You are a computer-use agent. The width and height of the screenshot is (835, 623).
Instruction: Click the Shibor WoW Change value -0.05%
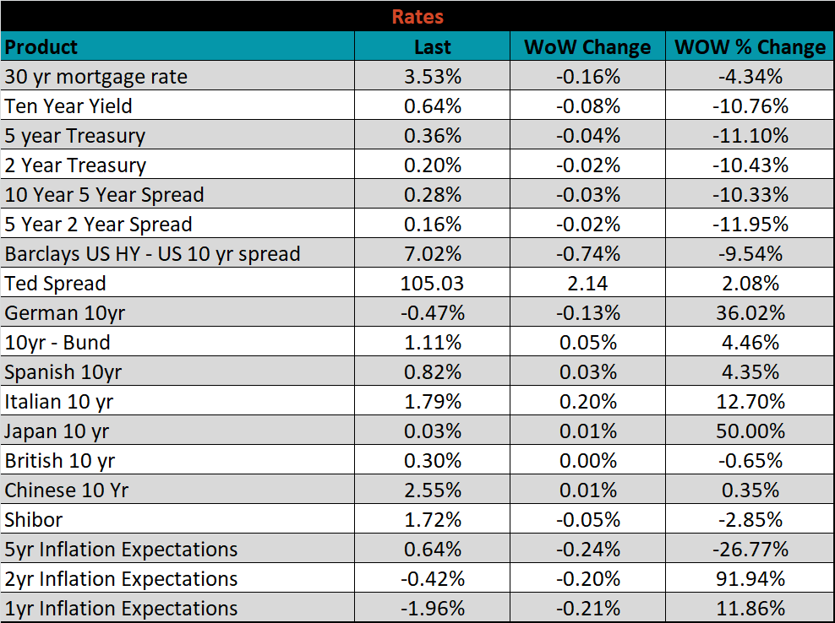point(587,520)
